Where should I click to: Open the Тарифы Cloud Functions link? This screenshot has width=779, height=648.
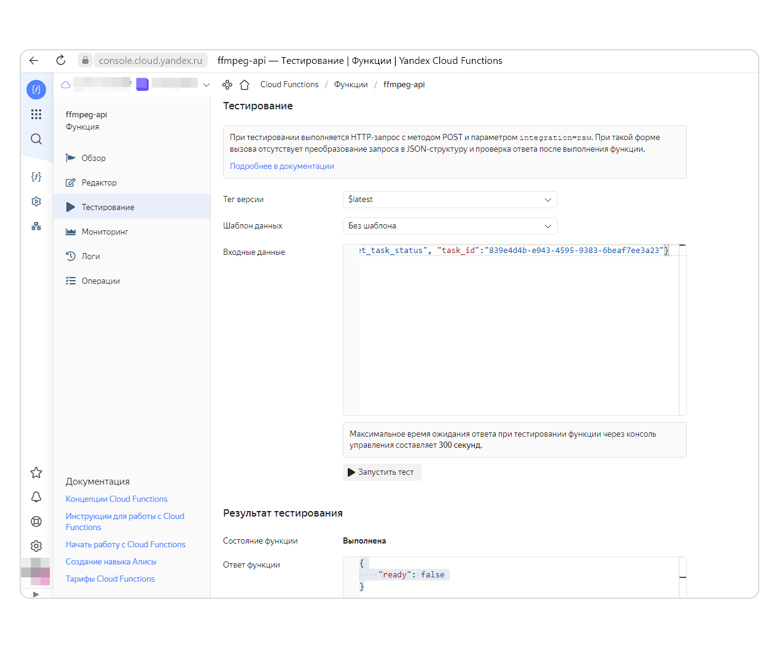point(110,579)
